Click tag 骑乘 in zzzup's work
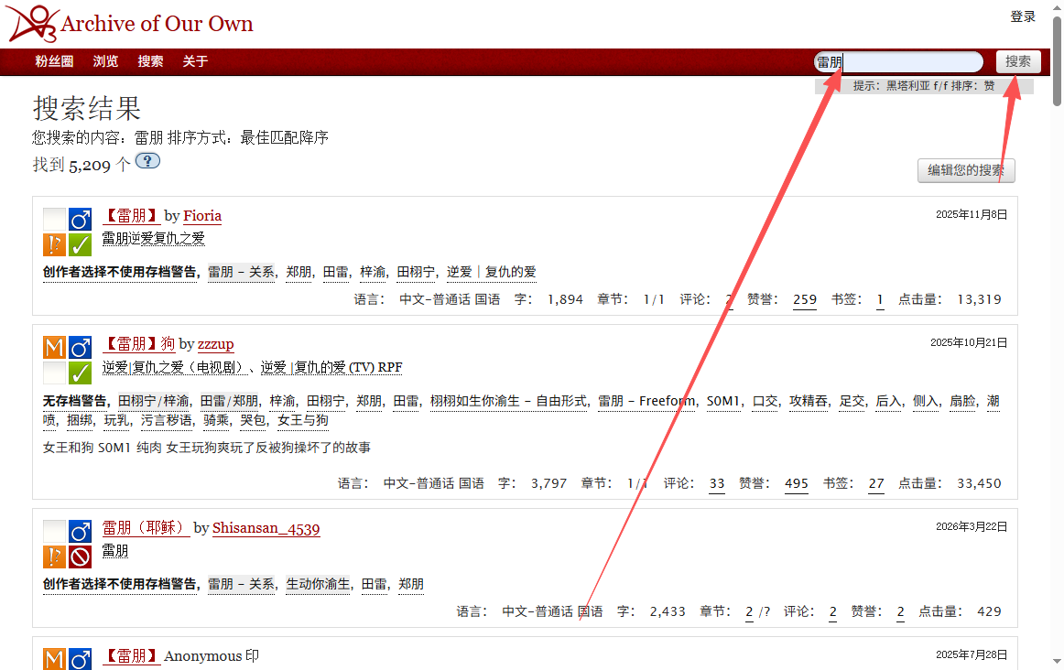The width and height of the screenshot is (1064, 670). 216,420
